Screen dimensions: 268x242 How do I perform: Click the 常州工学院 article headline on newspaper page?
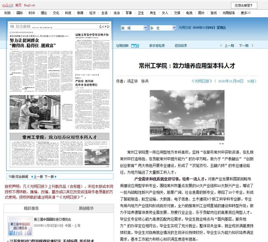[60, 136]
